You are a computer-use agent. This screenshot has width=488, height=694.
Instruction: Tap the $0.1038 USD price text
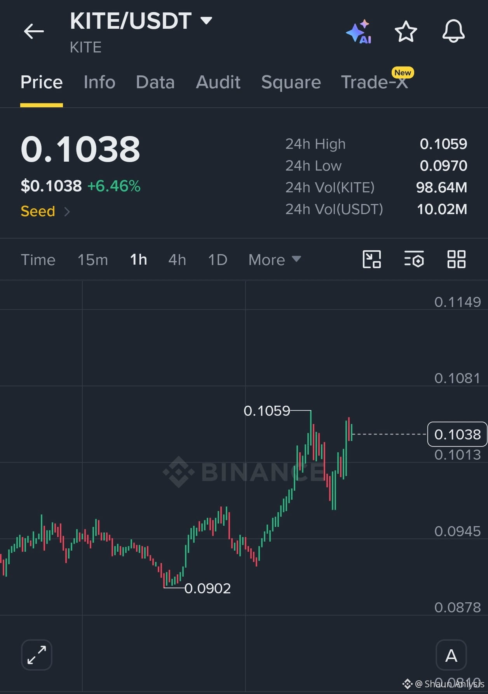(x=51, y=186)
